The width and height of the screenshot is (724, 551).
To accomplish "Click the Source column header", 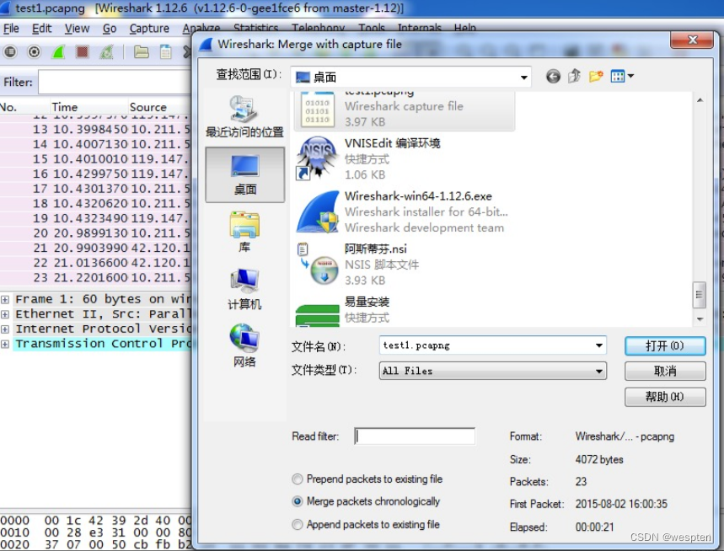I will 160,107.
